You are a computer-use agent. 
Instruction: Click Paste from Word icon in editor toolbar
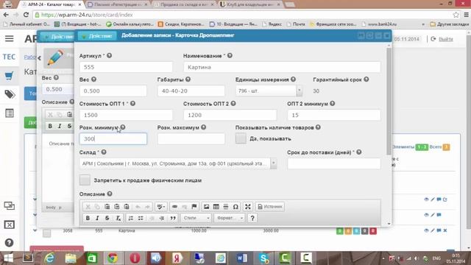pyautogui.click(x=127, y=207)
